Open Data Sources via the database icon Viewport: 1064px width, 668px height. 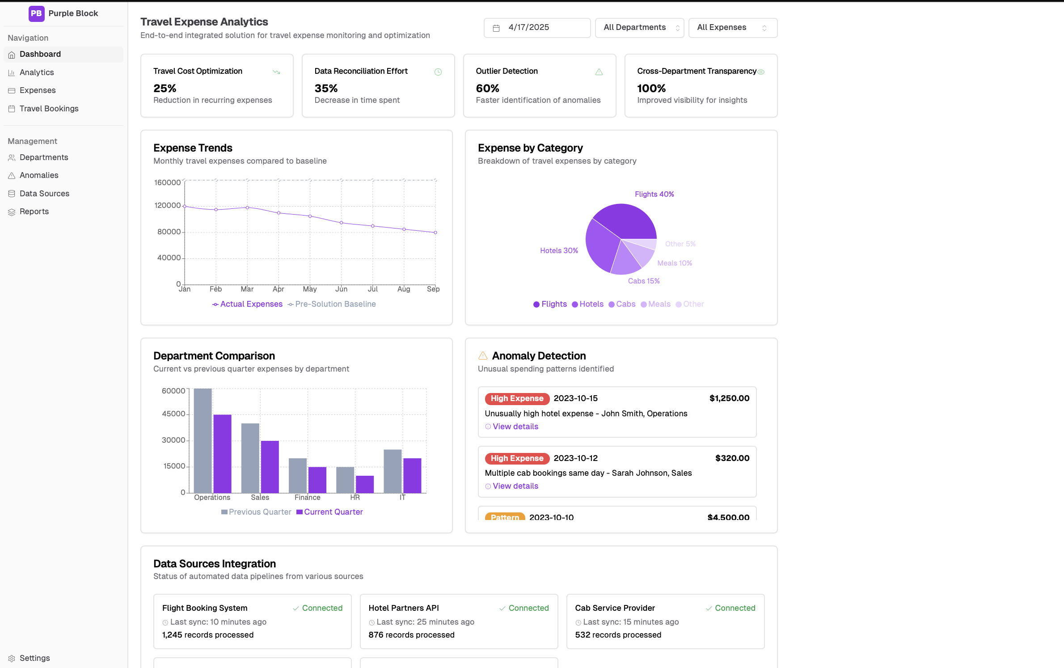coord(12,193)
